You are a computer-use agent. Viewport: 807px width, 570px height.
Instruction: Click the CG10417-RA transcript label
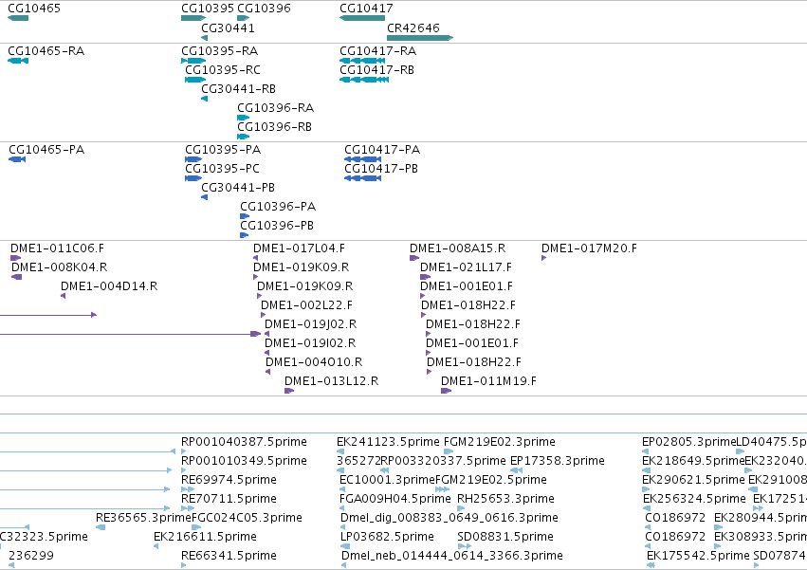click(x=378, y=51)
